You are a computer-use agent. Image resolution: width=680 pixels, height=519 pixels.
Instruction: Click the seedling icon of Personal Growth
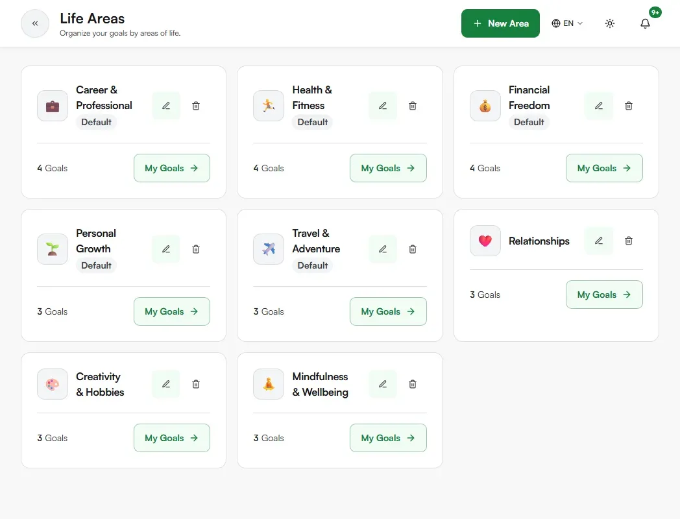point(53,249)
